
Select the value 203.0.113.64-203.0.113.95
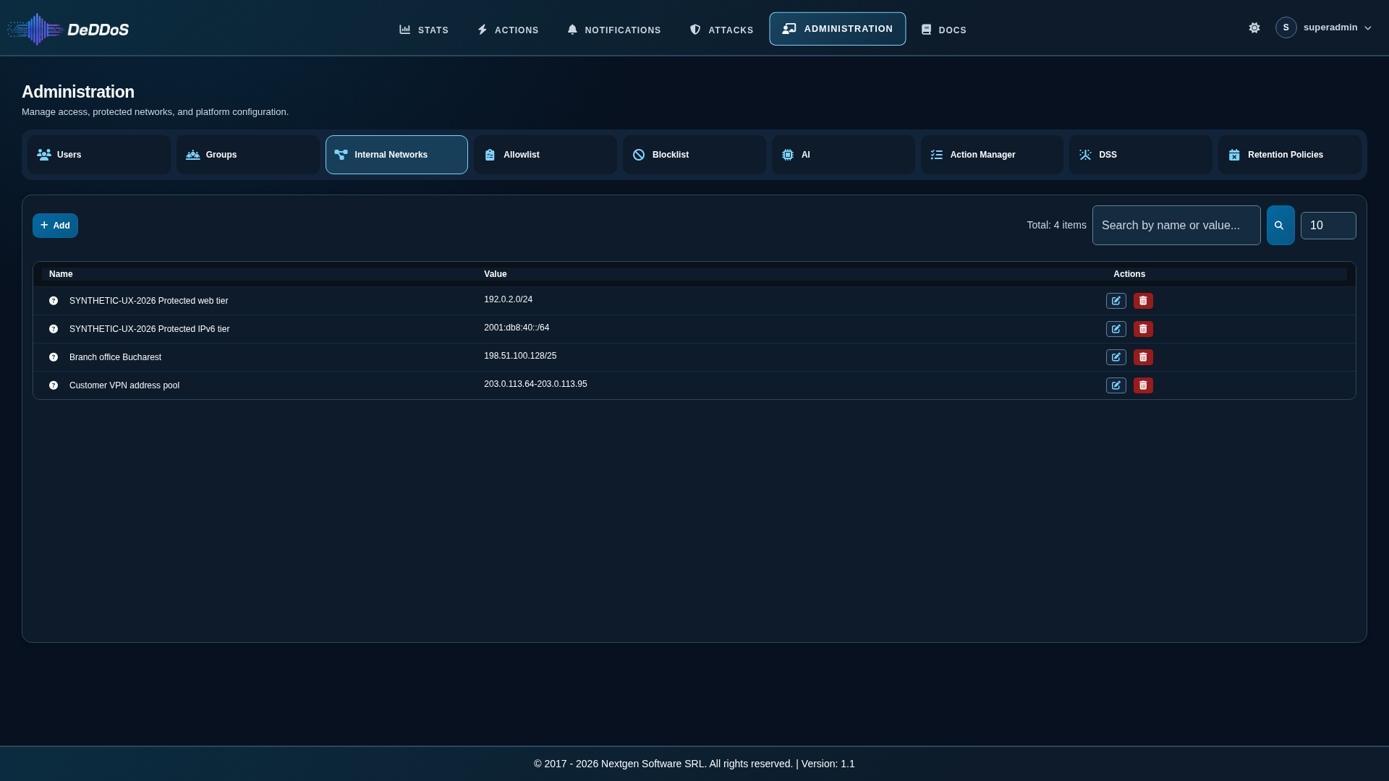tap(535, 384)
